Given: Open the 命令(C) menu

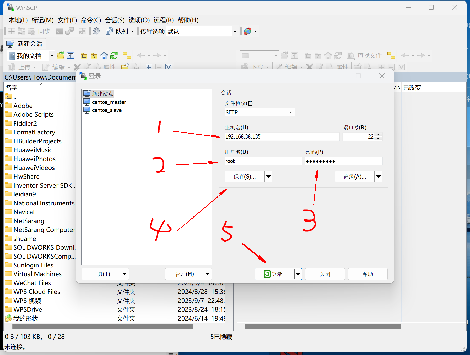Looking at the screenshot, I should click(91, 20).
